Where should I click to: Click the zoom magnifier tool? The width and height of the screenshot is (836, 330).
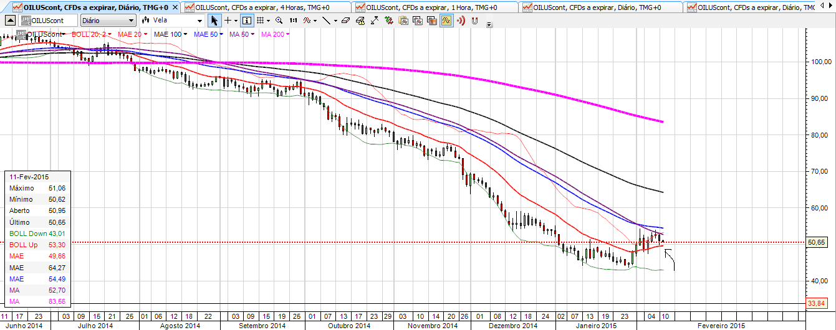(x=279, y=21)
